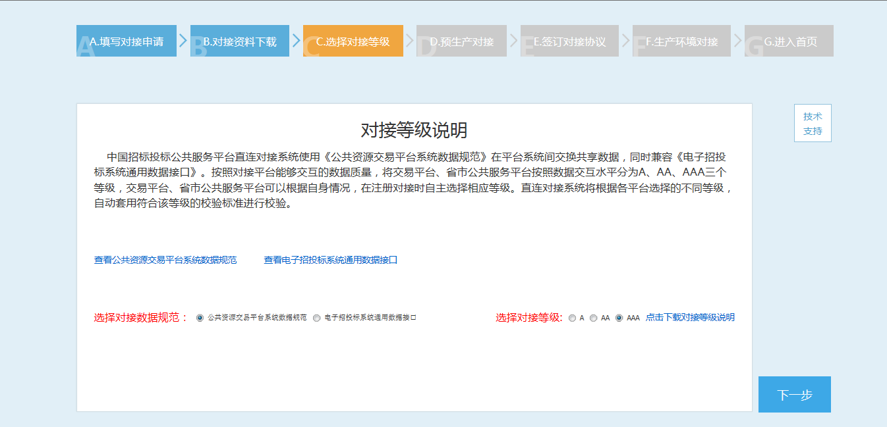This screenshot has height=427, width=887.
Task: Click step F.生产环境对接
Action: point(681,41)
